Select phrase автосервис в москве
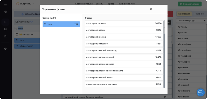 tap(124, 44)
